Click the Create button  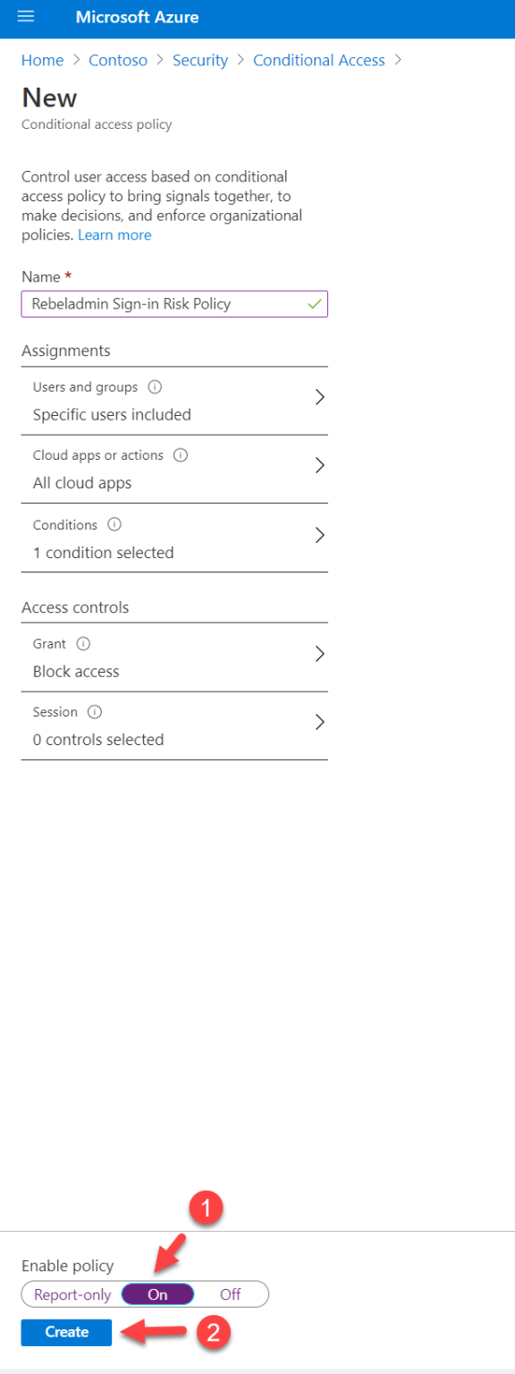(x=65, y=1332)
